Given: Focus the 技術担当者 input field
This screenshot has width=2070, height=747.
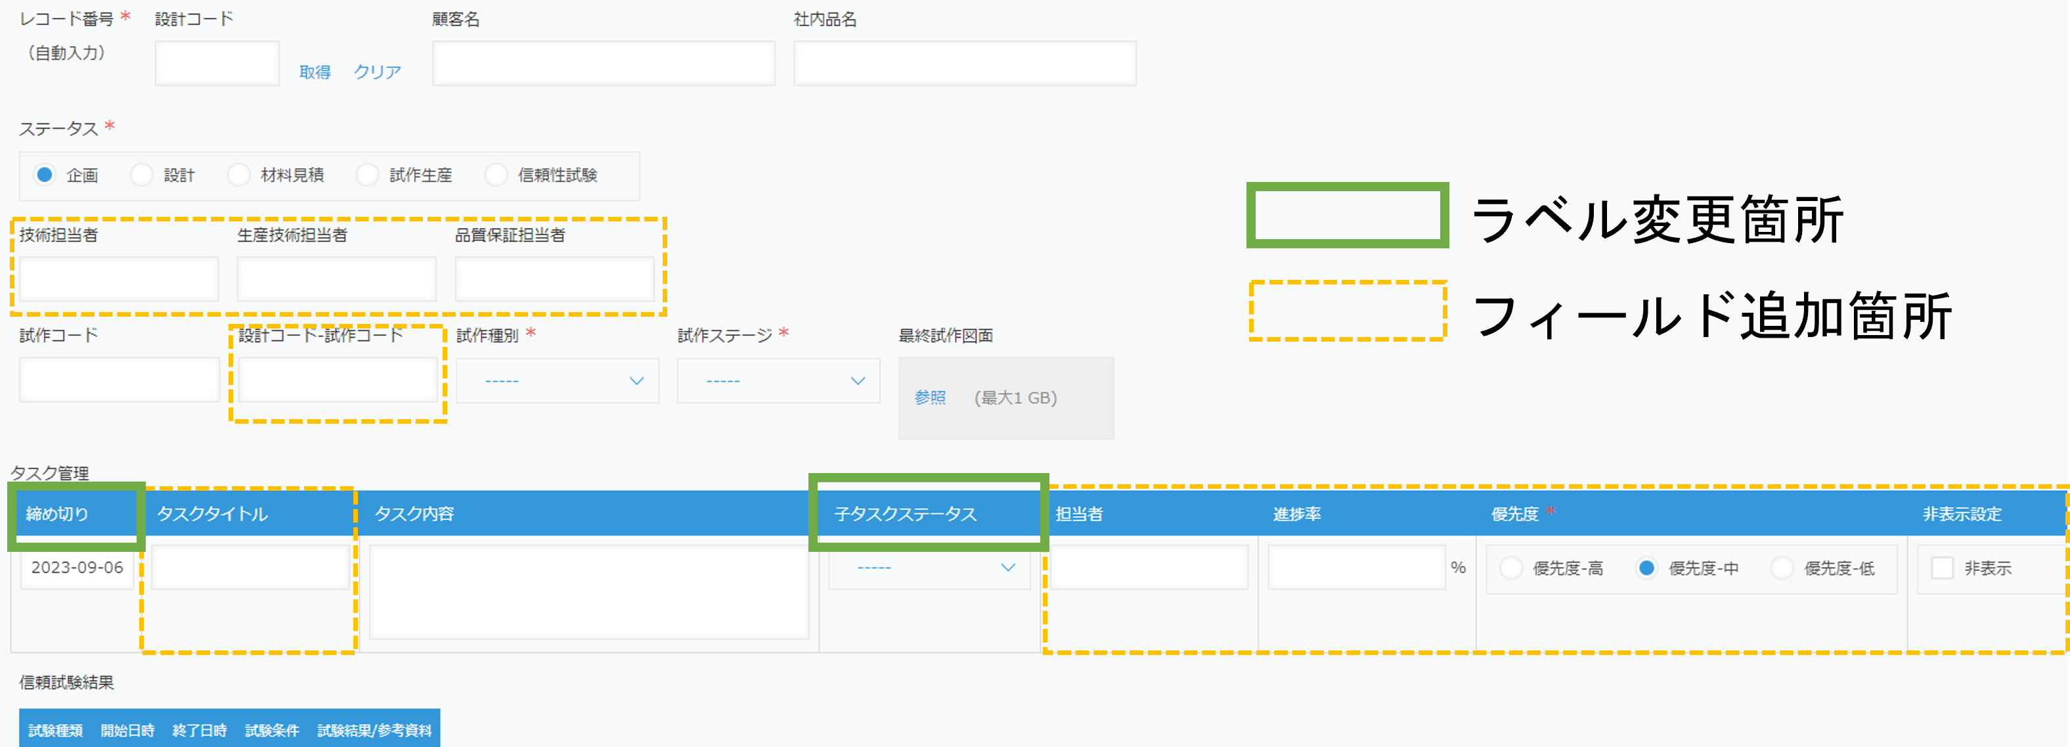Looking at the screenshot, I should (x=119, y=279).
